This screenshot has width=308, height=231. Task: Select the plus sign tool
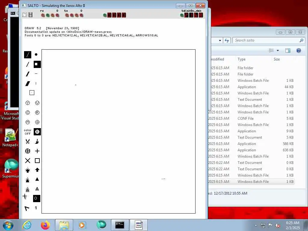tap(37, 151)
